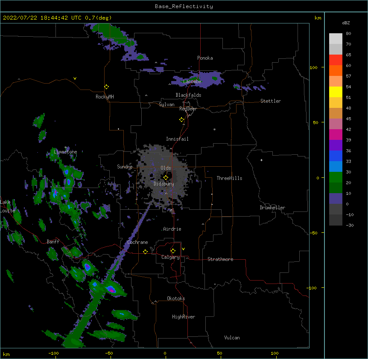Click the bottom axis -50 km tick label

(x=109, y=353)
